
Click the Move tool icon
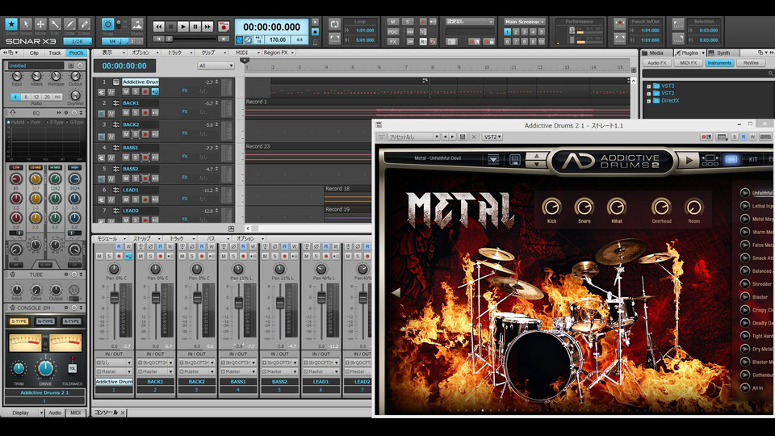(40, 24)
